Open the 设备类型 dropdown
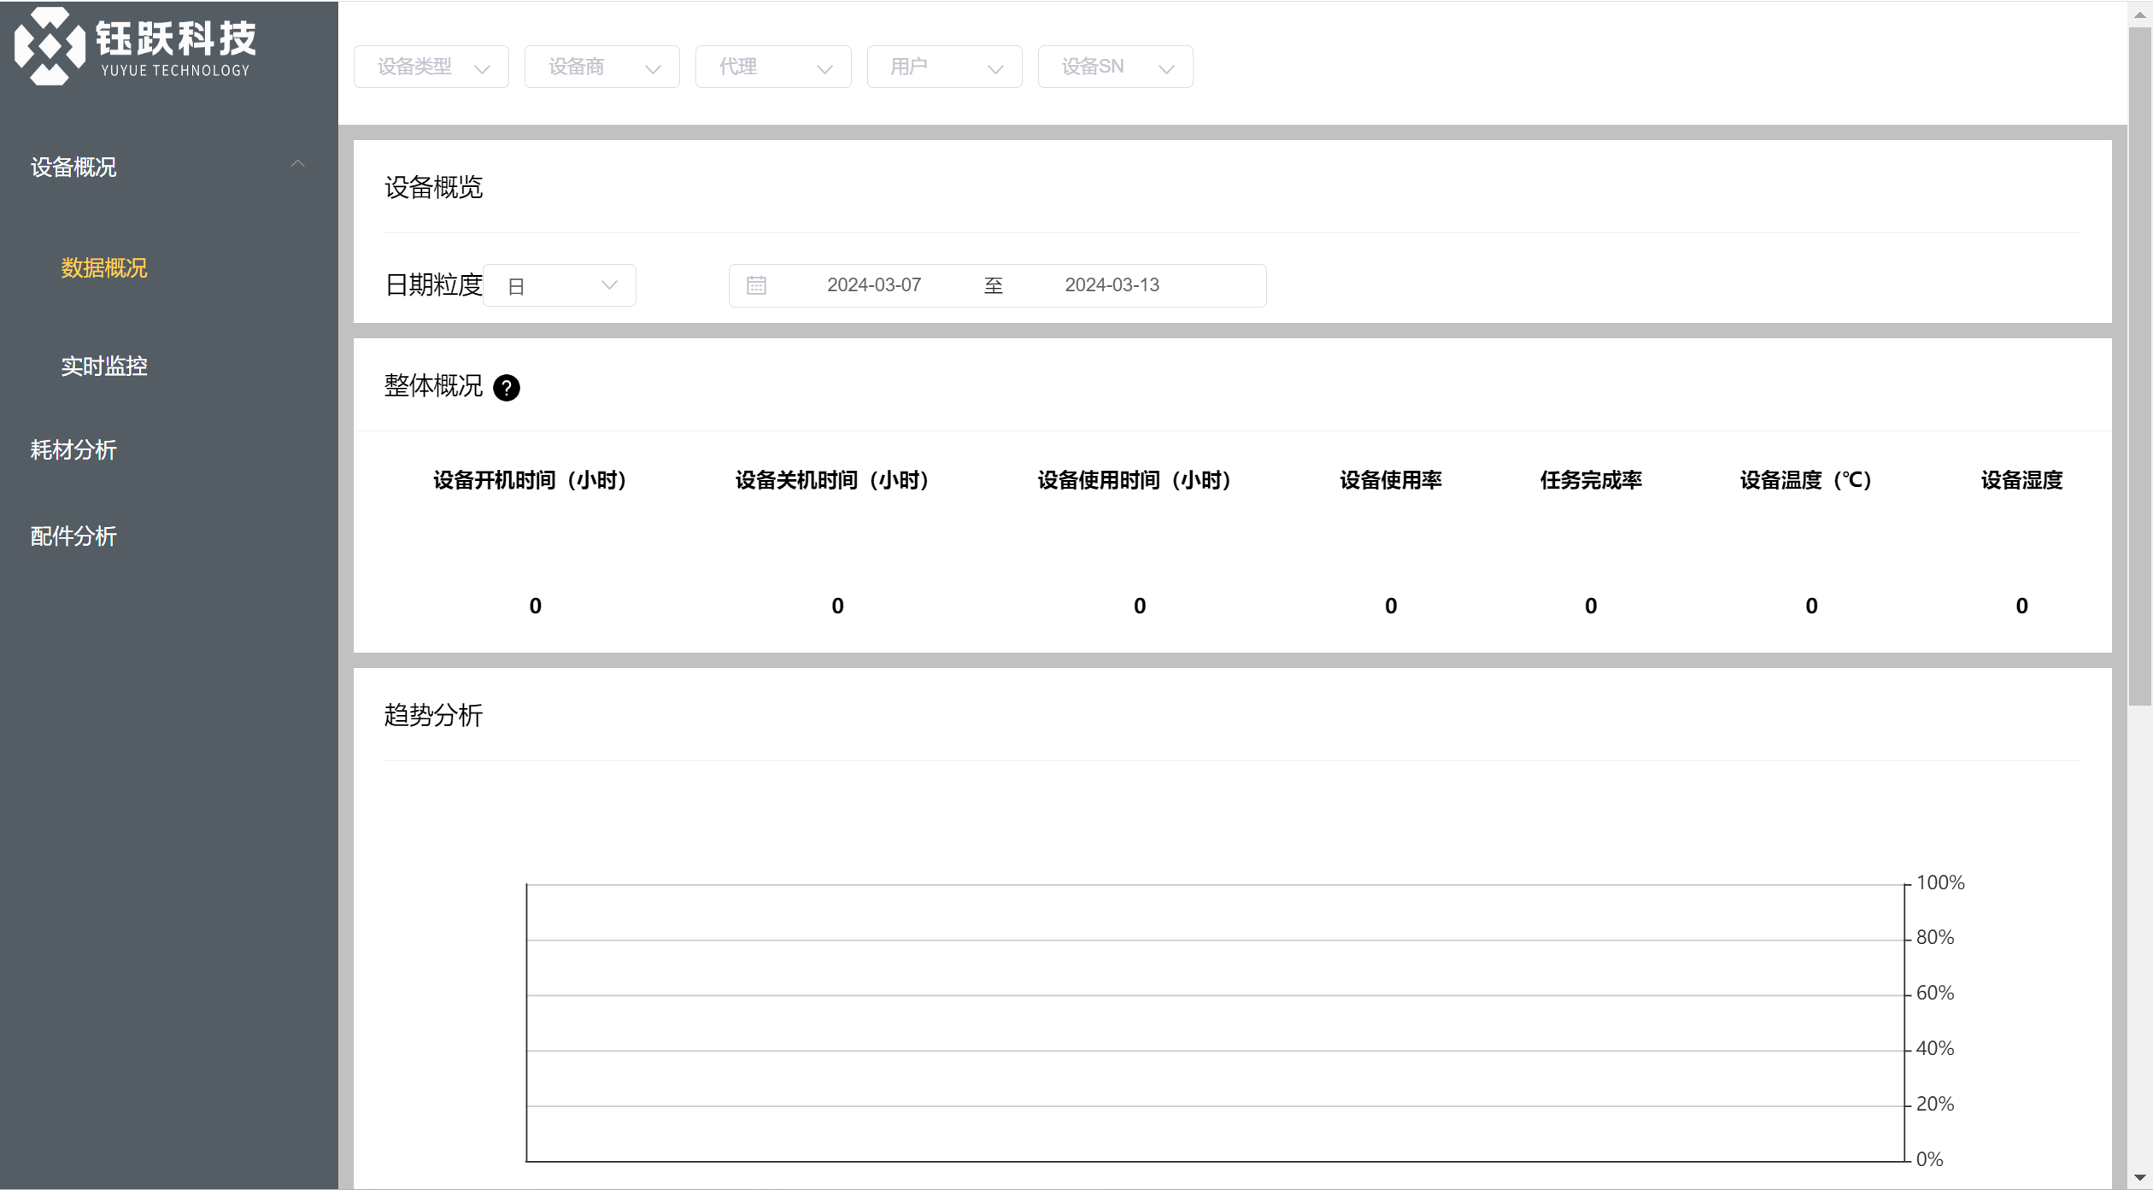This screenshot has height=1190, width=2153. pyautogui.click(x=431, y=67)
